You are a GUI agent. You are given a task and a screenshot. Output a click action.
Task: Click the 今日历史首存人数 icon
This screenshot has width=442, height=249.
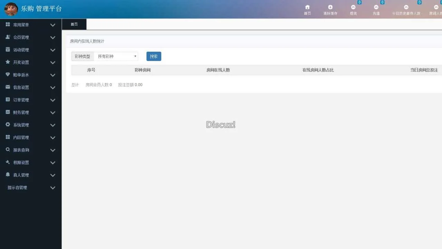coord(406,7)
